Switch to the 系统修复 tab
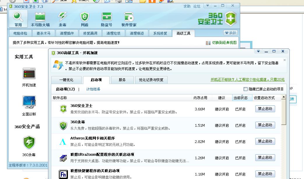The height and width of the screenshot is (179, 304). coord(160,33)
